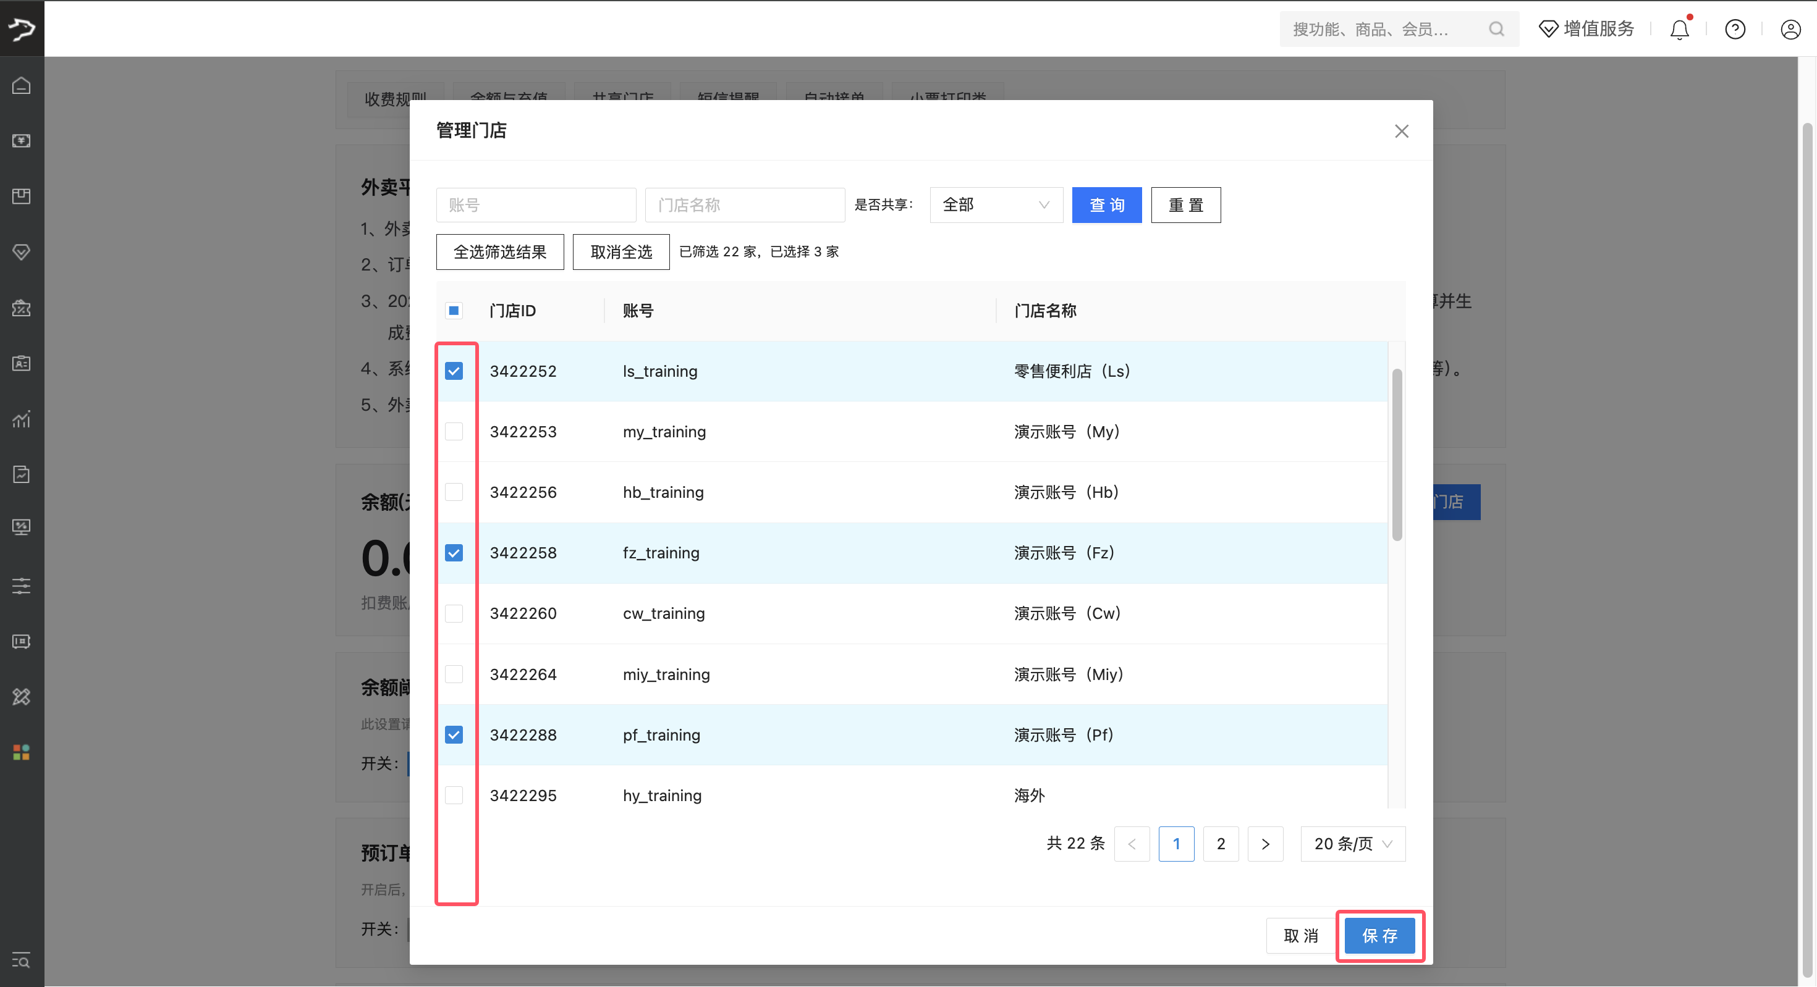1817x987 pixels.
Task: Toggle the header select-all checkbox
Action: click(454, 310)
